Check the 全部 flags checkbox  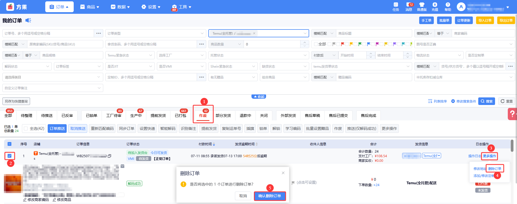pos(316,44)
